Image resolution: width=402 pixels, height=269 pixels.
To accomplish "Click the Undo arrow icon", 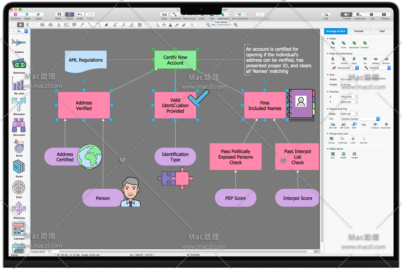I will (80, 15).
